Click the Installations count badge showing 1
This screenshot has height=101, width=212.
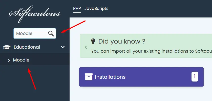tap(195, 76)
